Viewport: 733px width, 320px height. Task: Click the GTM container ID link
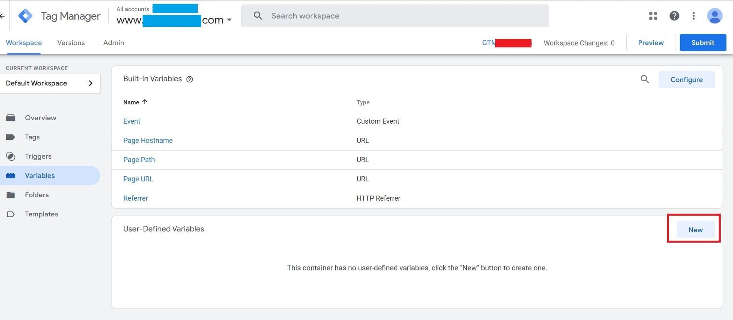click(507, 43)
